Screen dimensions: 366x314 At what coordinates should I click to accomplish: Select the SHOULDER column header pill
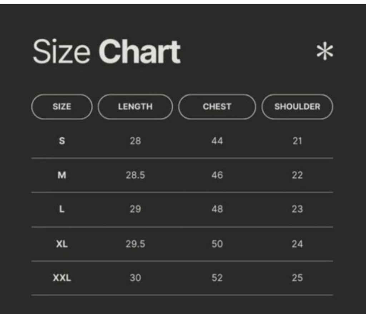pyautogui.click(x=297, y=107)
